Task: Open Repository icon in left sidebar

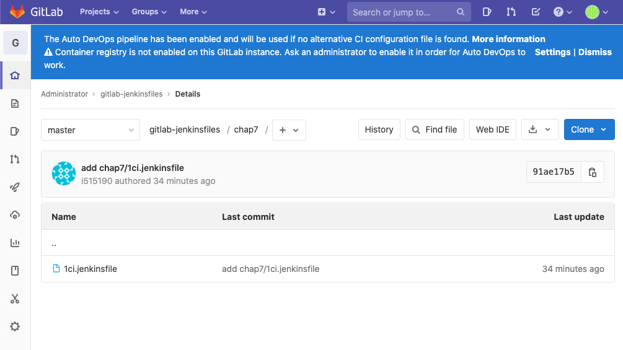Action: pyautogui.click(x=15, y=103)
